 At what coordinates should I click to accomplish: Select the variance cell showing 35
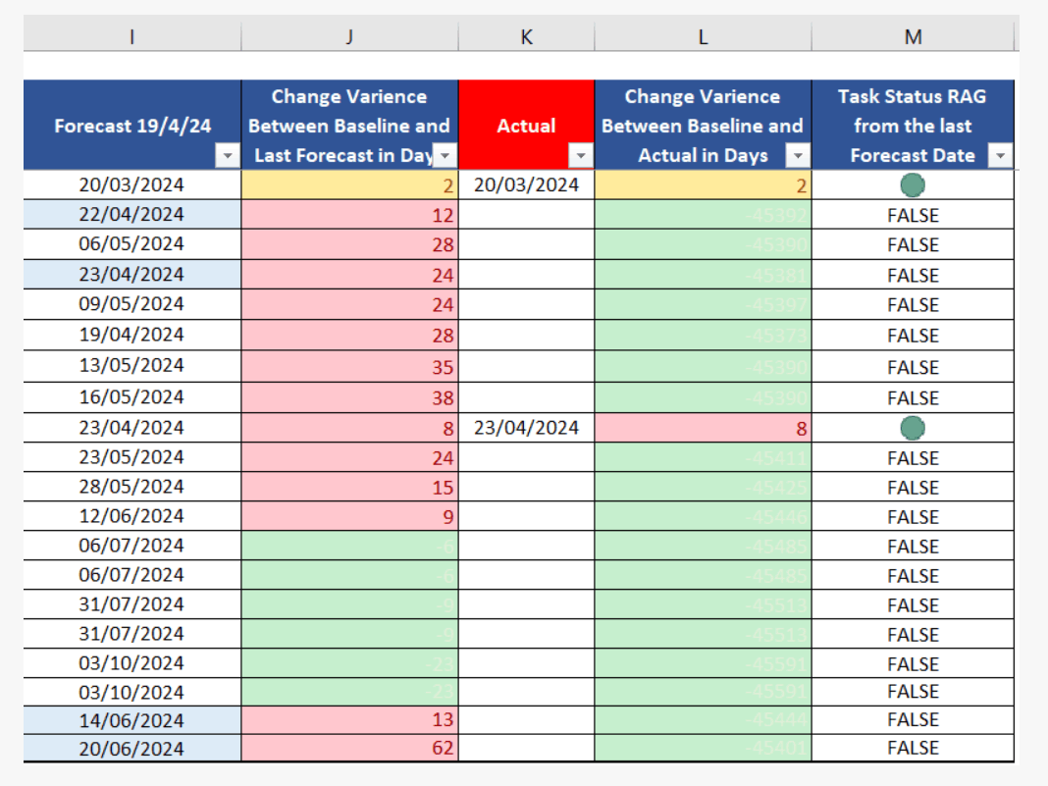pos(349,366)
